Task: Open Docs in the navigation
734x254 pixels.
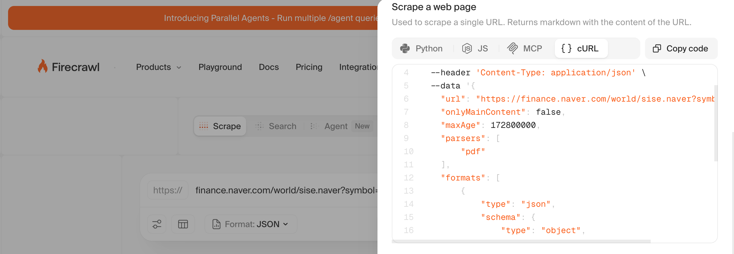Action: tap(269, 67)
